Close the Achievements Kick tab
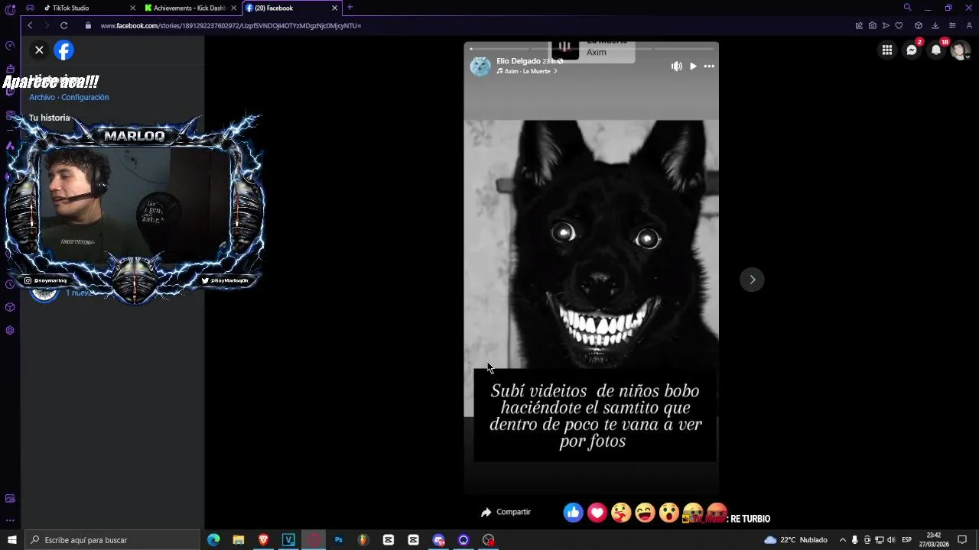 click(234, 8)
